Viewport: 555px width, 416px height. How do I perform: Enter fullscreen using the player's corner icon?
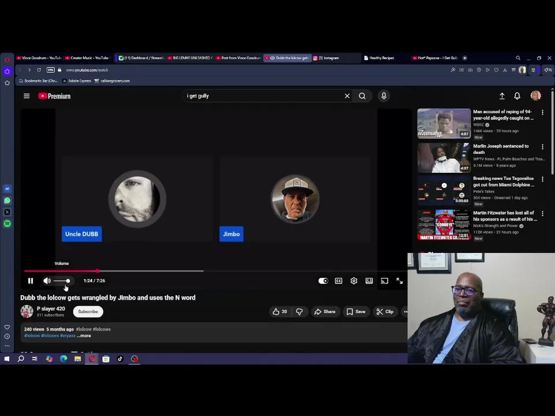click(399, 281)
